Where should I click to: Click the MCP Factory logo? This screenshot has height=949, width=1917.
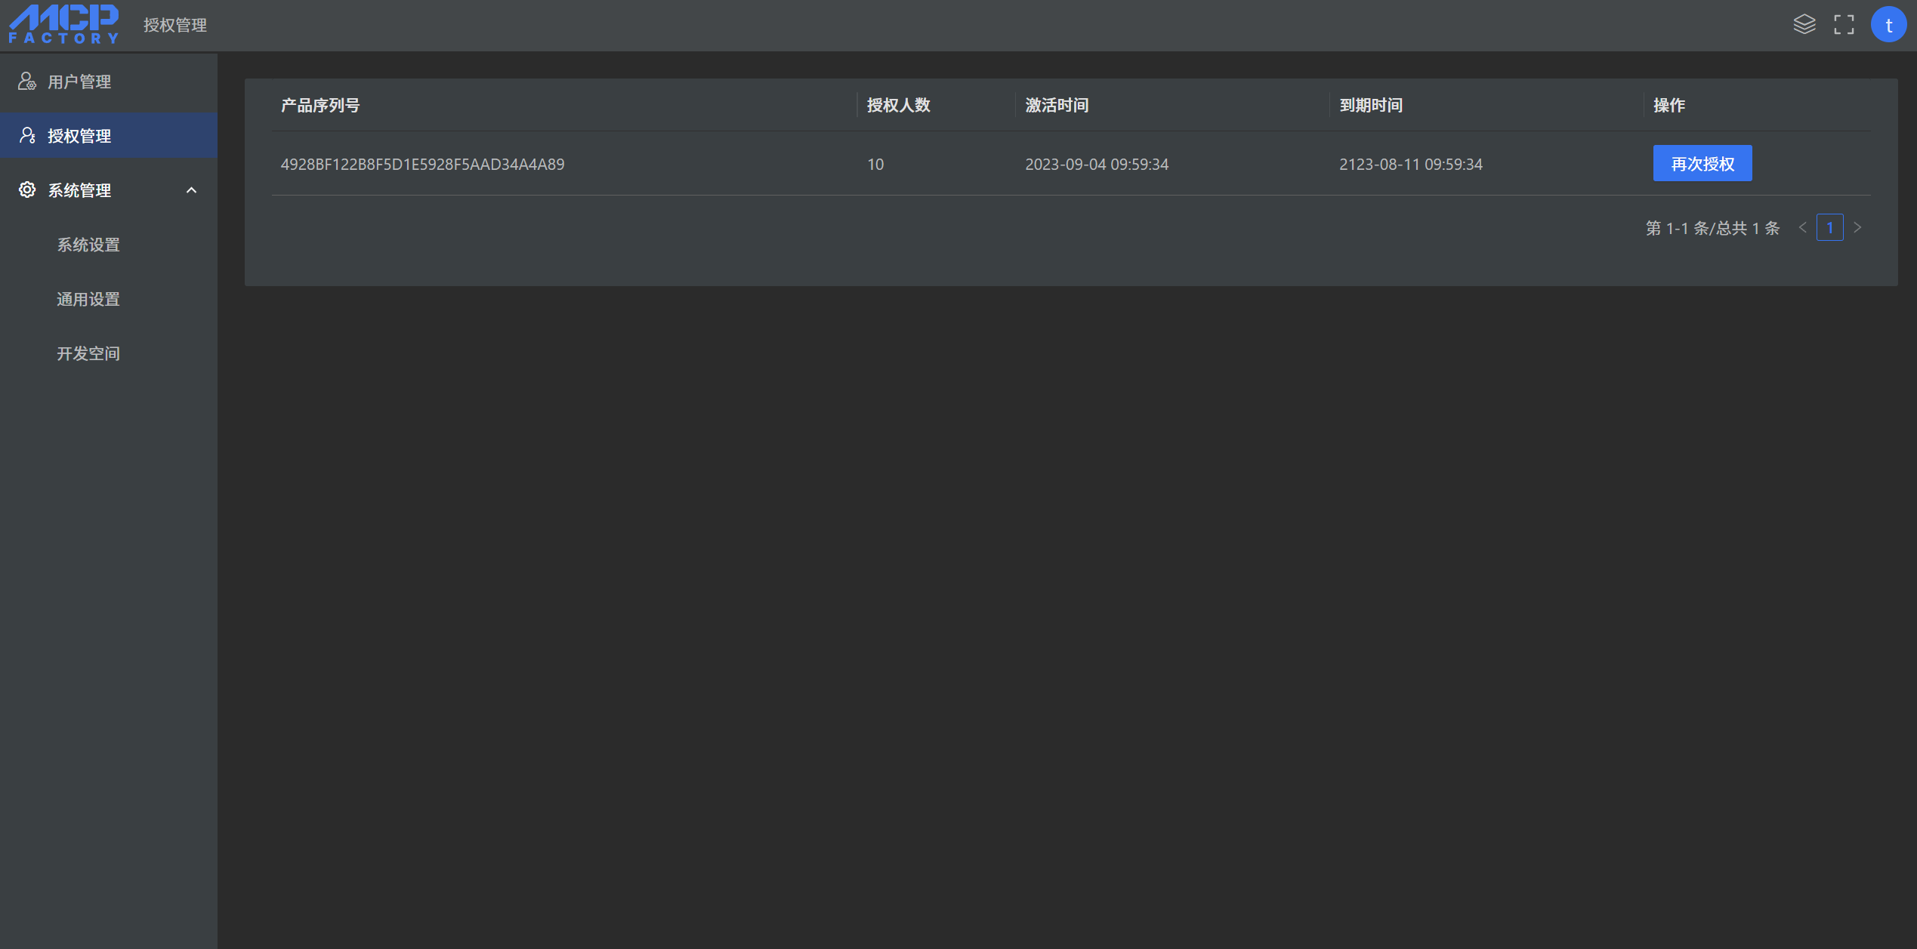[x=63, y=24]
